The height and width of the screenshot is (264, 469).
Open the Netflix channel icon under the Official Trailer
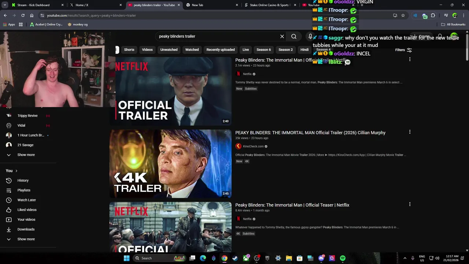click(x=238, y=74)
